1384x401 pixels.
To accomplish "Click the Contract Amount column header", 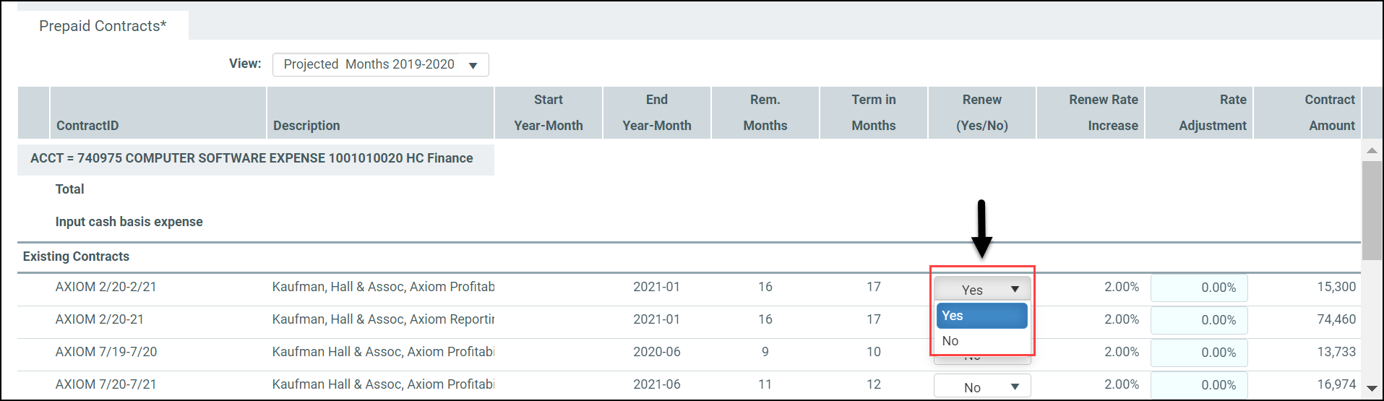I will tap(1307, 113).
